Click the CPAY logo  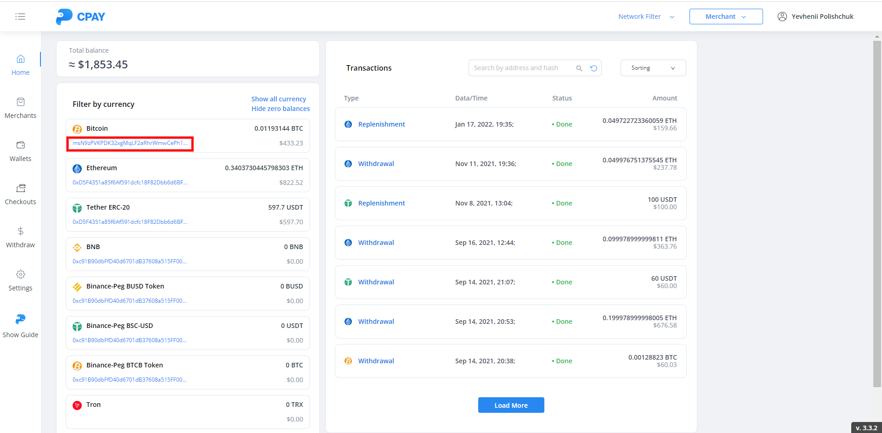pyautogui.click(x=80, y=17)
